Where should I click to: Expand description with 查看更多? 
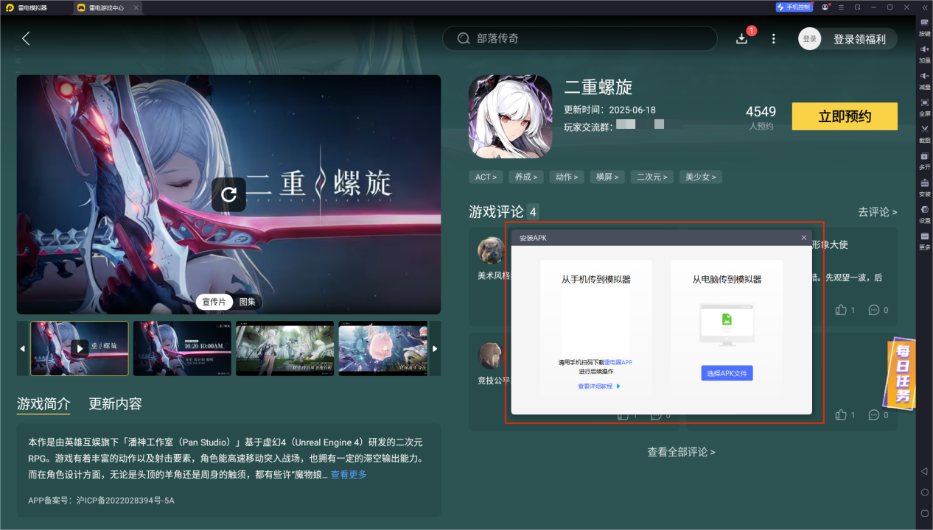click(x=349, y=475)
